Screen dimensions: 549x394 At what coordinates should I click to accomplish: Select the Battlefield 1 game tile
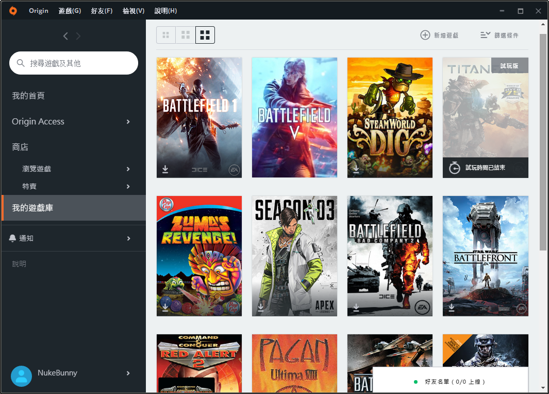click(199, 118)
